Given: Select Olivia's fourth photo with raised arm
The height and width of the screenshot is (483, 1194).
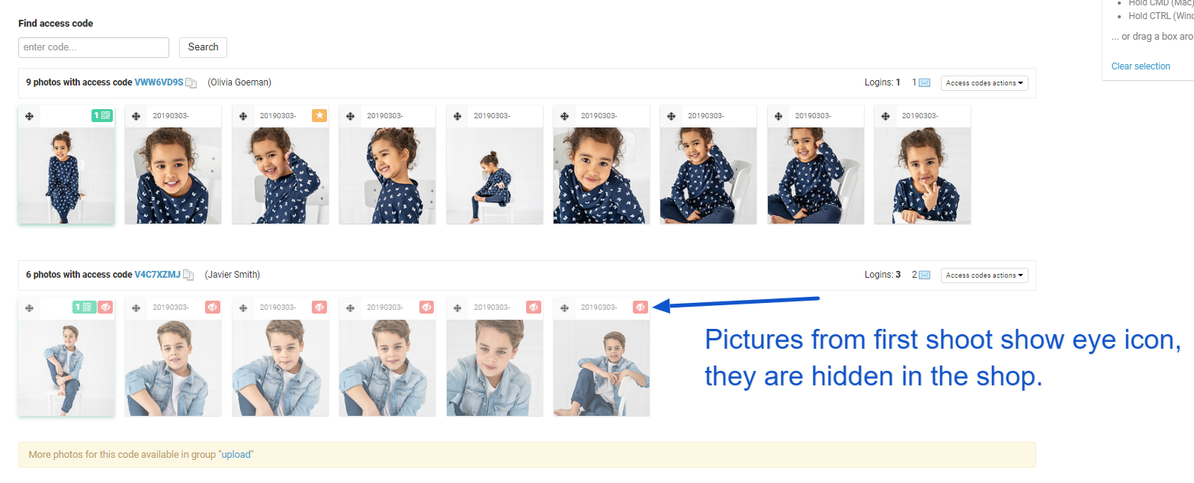Looking at the screenshot, I should pyautogui.click(x=387, y=175).
